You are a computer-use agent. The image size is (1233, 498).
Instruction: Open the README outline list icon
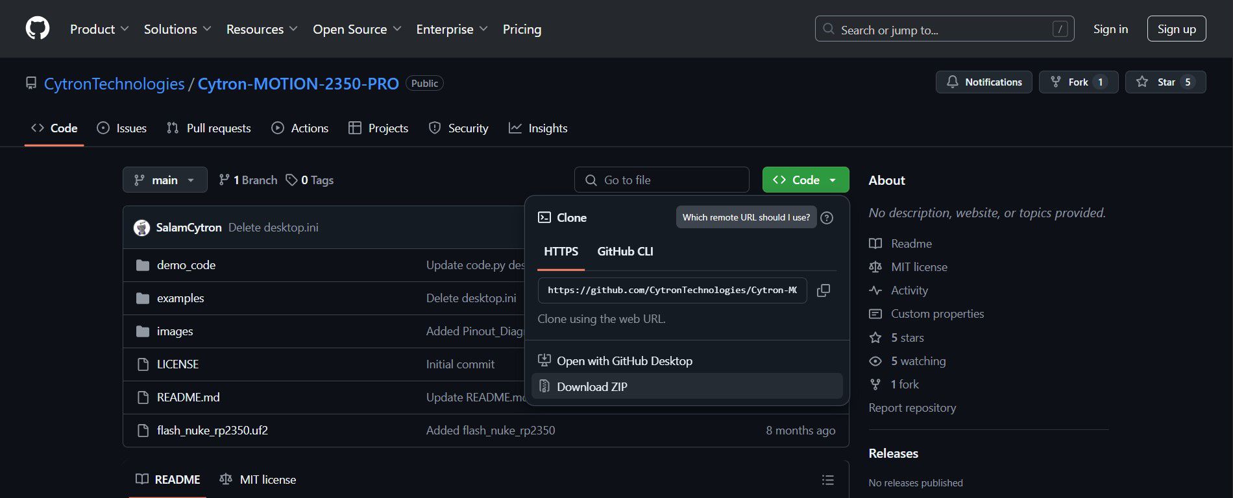coord(827,480)
